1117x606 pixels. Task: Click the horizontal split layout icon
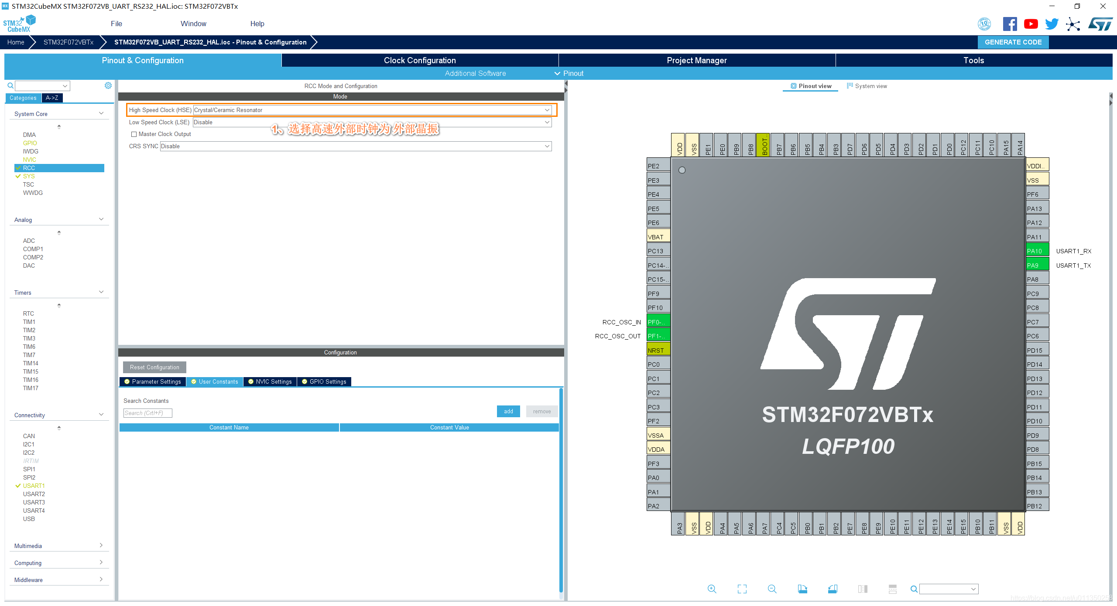(x=893, y=589)
